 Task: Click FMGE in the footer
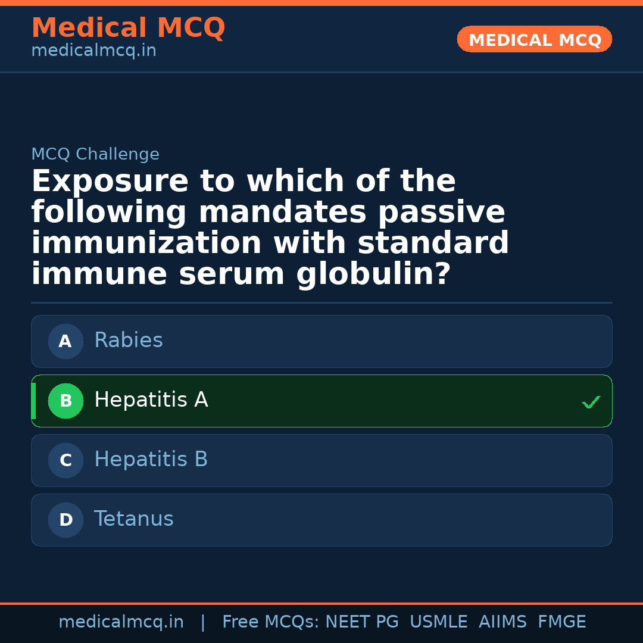[x=561, y=622]
